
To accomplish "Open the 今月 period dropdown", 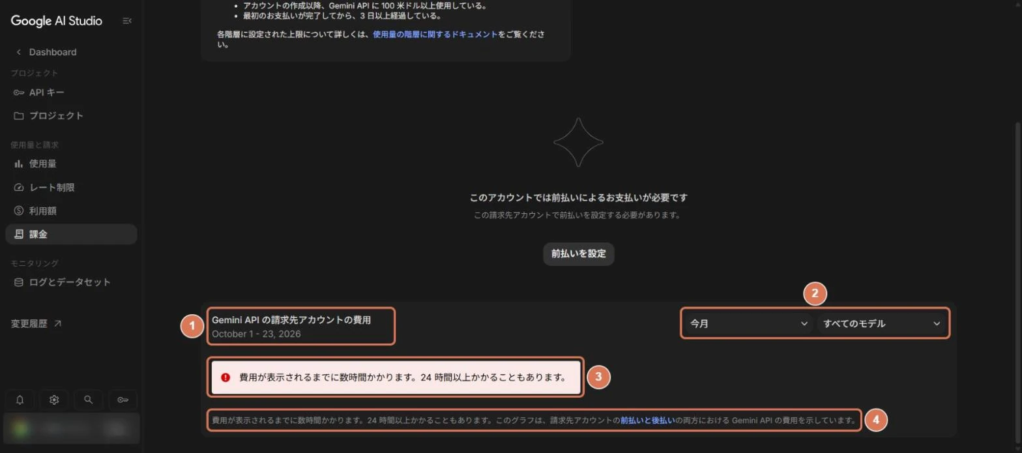I will [748, 323].
